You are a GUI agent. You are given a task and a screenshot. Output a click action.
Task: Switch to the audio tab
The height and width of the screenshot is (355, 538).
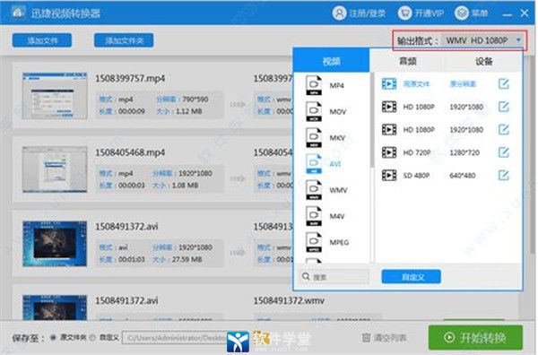coord(407,61)
